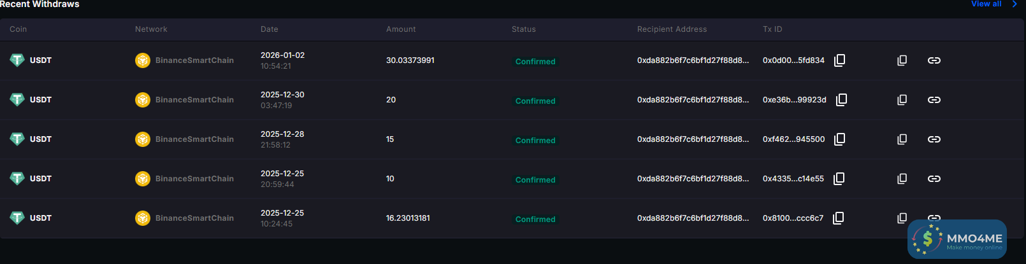
Task: Open the chain link icon in the 2025-12-30 row
Action: 934,100
